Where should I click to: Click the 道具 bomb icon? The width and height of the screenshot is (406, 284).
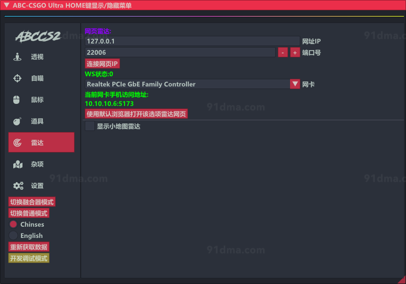point(17,121)
